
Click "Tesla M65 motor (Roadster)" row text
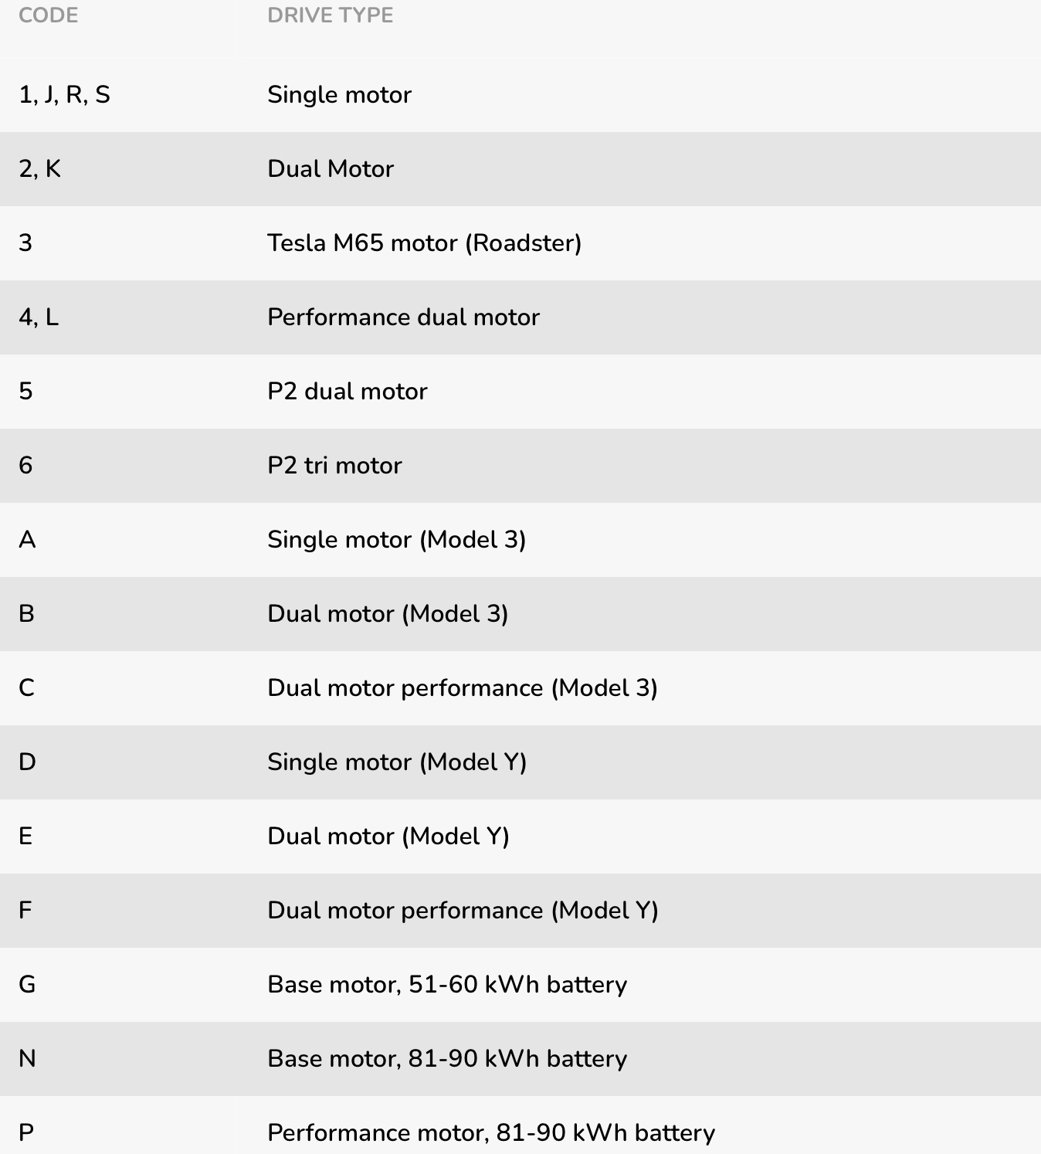[424, 243]
